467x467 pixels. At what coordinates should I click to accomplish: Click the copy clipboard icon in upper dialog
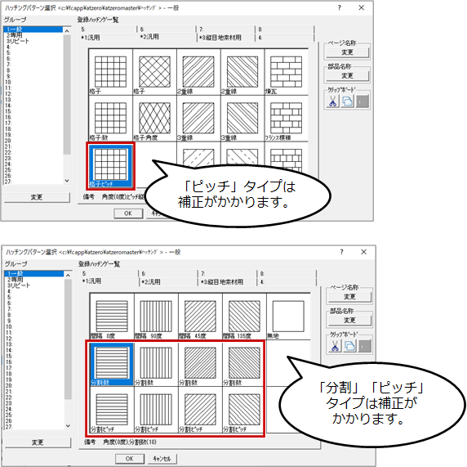point(348,101)
